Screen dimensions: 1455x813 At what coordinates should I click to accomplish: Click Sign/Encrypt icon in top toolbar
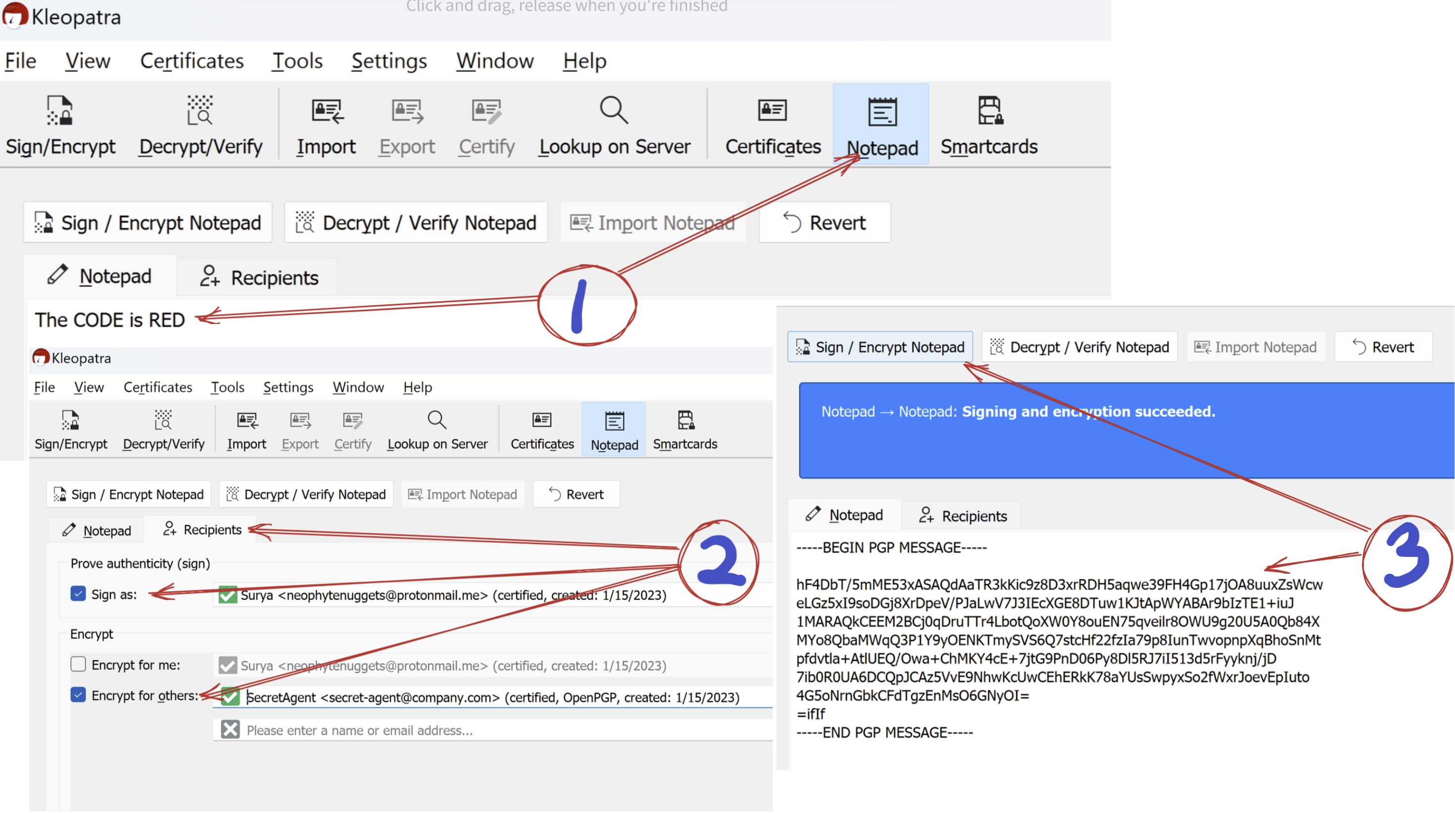pyautogui.click(x=59, y=109)
